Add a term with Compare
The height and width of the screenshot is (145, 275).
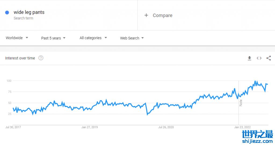click(162, 15)
